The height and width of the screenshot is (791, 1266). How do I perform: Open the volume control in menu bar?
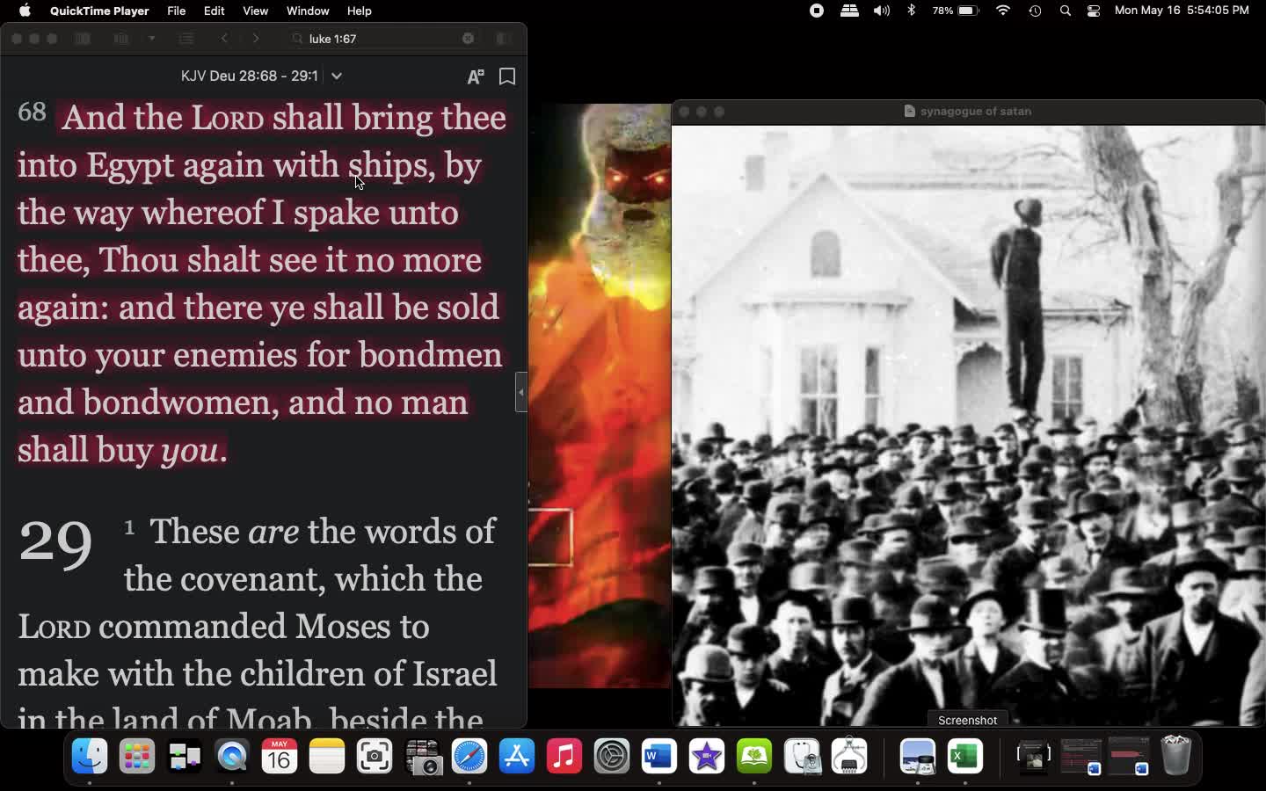pyautogui.click(x=882, y=11)
